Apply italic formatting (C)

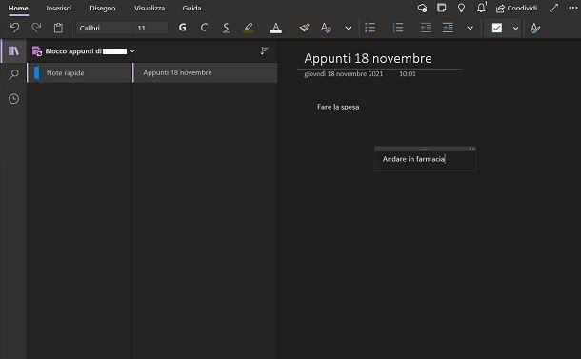tap(204, 28)
